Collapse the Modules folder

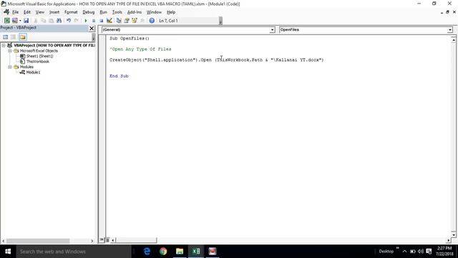(x=9, y=67)
